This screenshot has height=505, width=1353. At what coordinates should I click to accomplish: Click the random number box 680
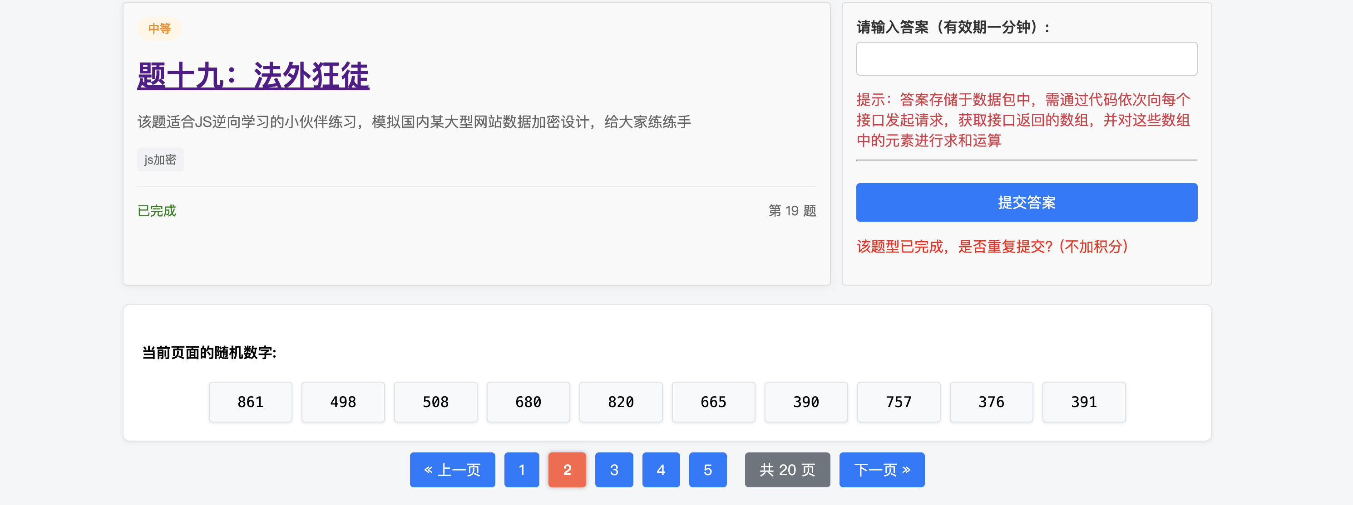tap(528, 402)
